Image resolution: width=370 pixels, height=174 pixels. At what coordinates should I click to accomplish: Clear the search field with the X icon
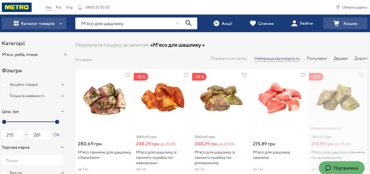(x=177, y=23)
